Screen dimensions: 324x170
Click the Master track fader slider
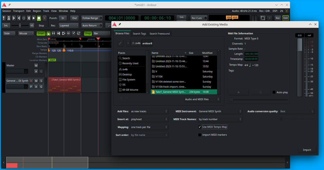17,72
